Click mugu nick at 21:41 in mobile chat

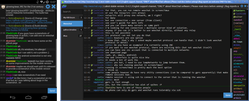click(9, 75)
